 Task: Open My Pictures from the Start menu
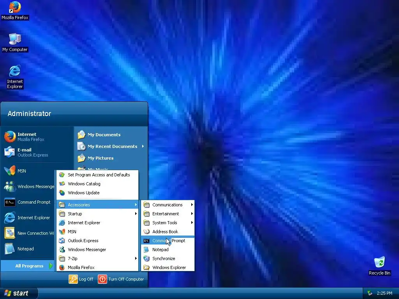pyautogui.click(x=101, y=158)
